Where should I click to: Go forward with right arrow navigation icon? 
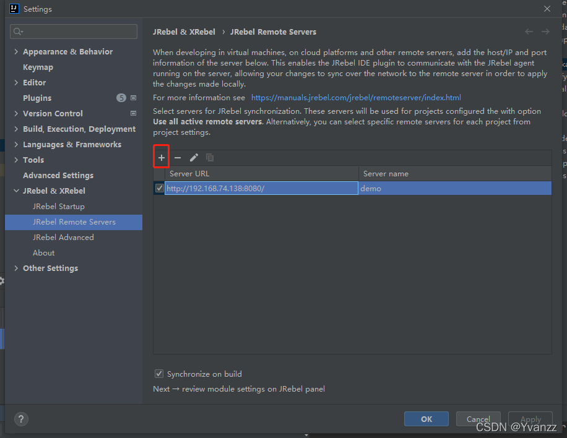tap(545, 32)
